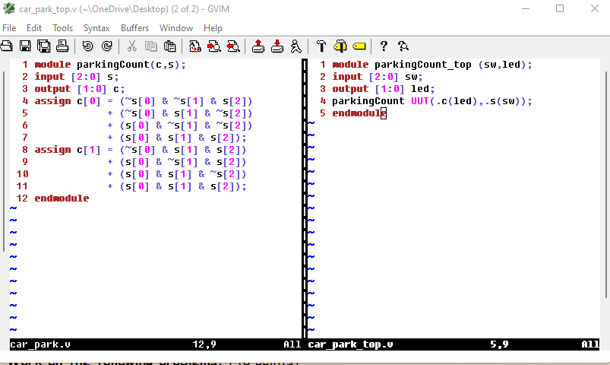Open Help using question mark icon

[384, 46]
